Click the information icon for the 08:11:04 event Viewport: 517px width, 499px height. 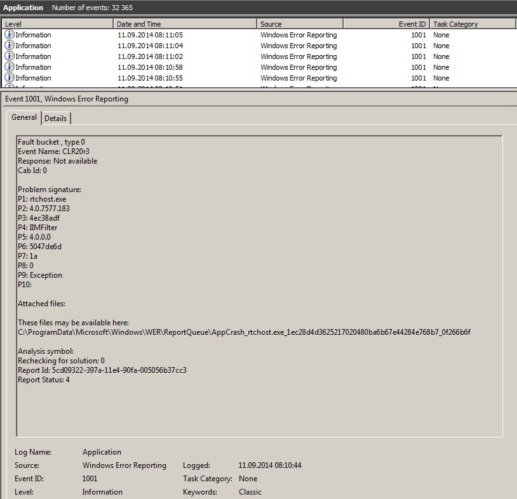point(10,45)
